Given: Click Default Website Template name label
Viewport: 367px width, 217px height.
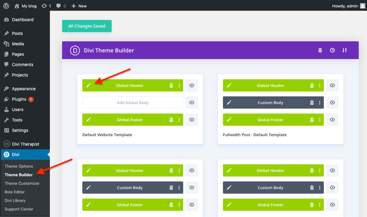Looking at the screenshot, I should (x=107, y=135).
